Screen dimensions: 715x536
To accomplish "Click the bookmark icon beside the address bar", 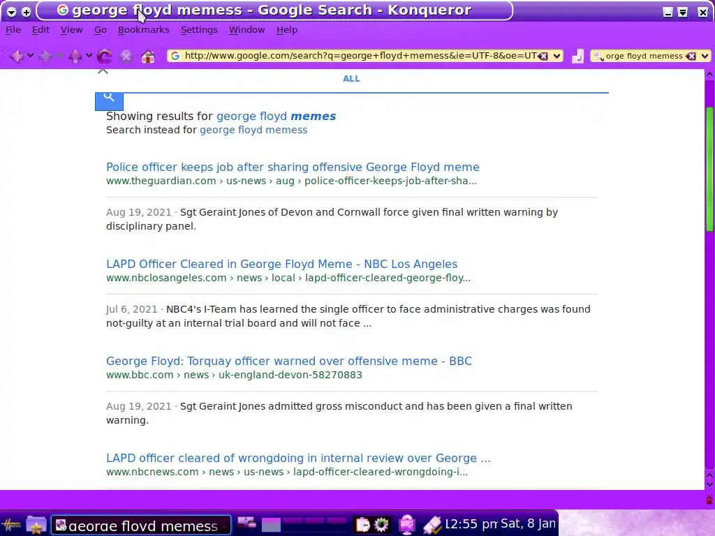I will point(577,56).
